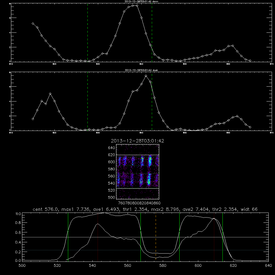The width and height of the screenshot is (275, 275).
Task: Click the '2013-12-28T03:01:42 dusk' plot title
Action: tap(141, 70)
